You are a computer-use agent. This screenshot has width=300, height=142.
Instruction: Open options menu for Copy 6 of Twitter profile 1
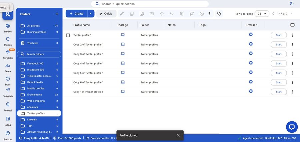[x=292, y=82]
